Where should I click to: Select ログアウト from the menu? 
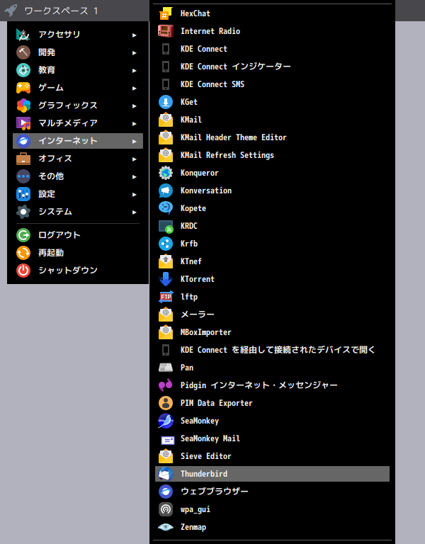78,235
